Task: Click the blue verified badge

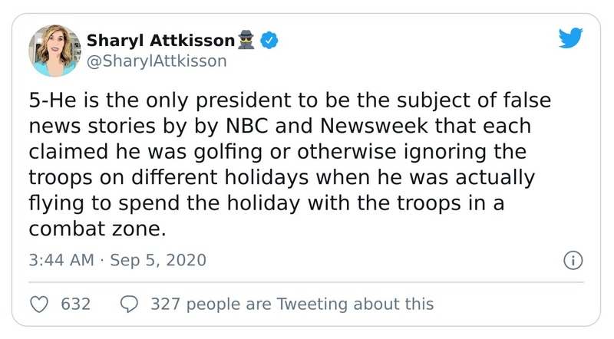Action: click(x=268, y=40)
